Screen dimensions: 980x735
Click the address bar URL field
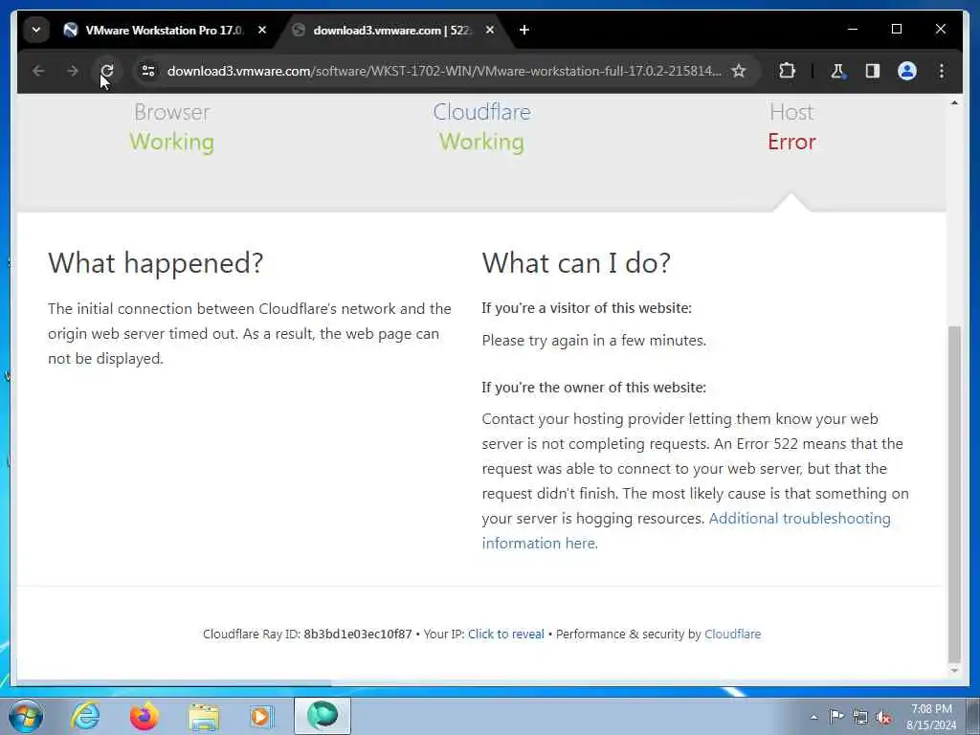pos(444,71)
